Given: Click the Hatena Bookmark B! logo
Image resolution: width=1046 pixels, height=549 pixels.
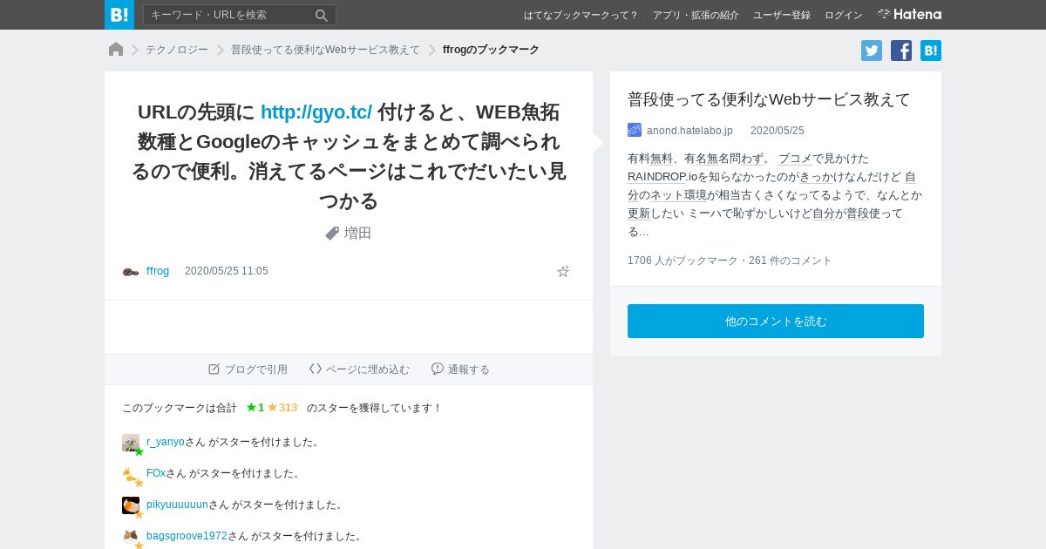Looking at the screenshot, I should pos(119,15).
